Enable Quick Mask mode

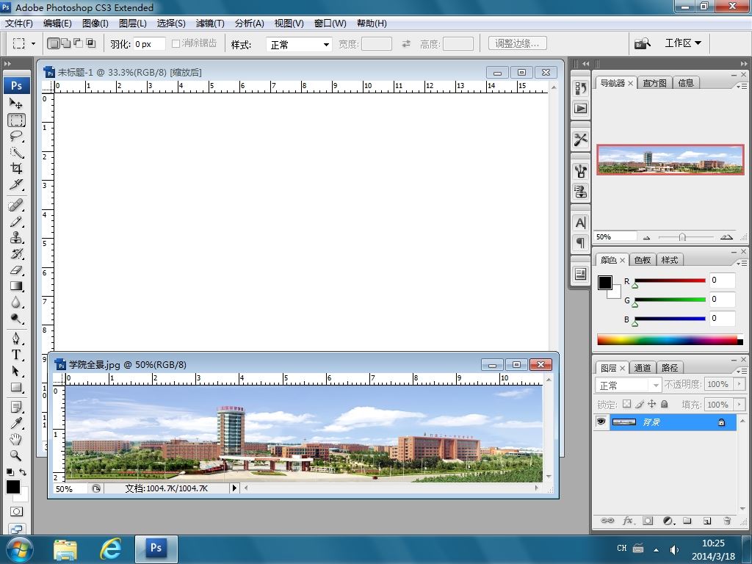pos(16,512)
